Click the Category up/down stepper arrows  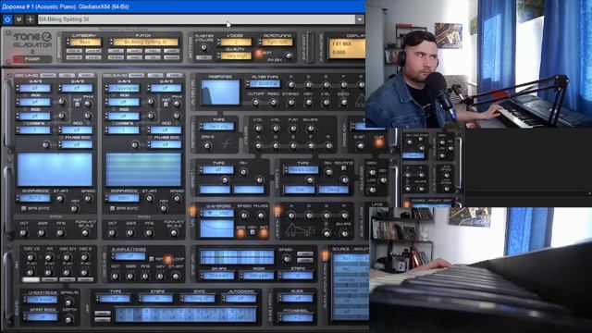(x=68, y=42)
